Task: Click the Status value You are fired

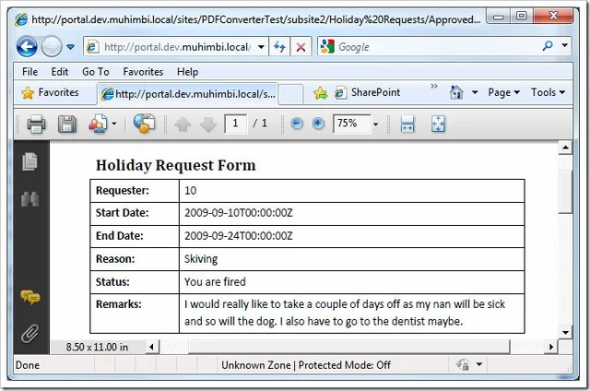Action: pyautogui.click(x=215, y=282)
